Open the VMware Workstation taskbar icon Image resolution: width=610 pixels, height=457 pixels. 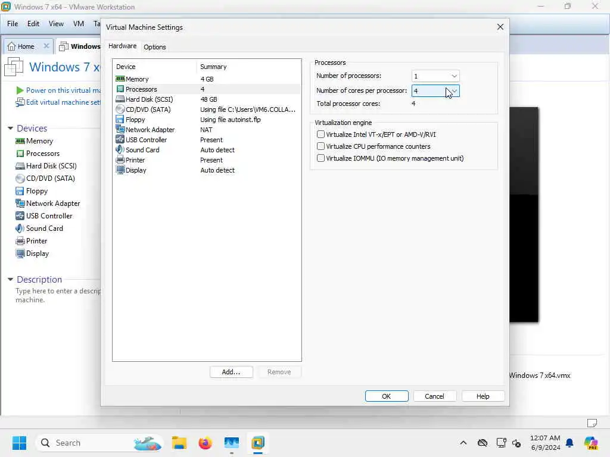coord(257,443)
